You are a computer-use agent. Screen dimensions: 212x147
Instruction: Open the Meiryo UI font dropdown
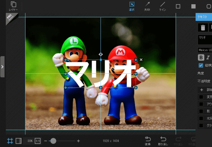coord(205,50)
